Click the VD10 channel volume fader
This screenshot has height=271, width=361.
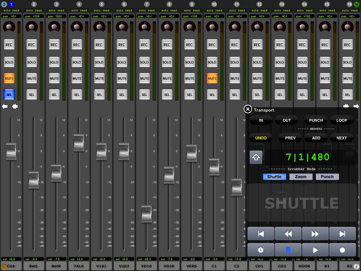[146, 214]
